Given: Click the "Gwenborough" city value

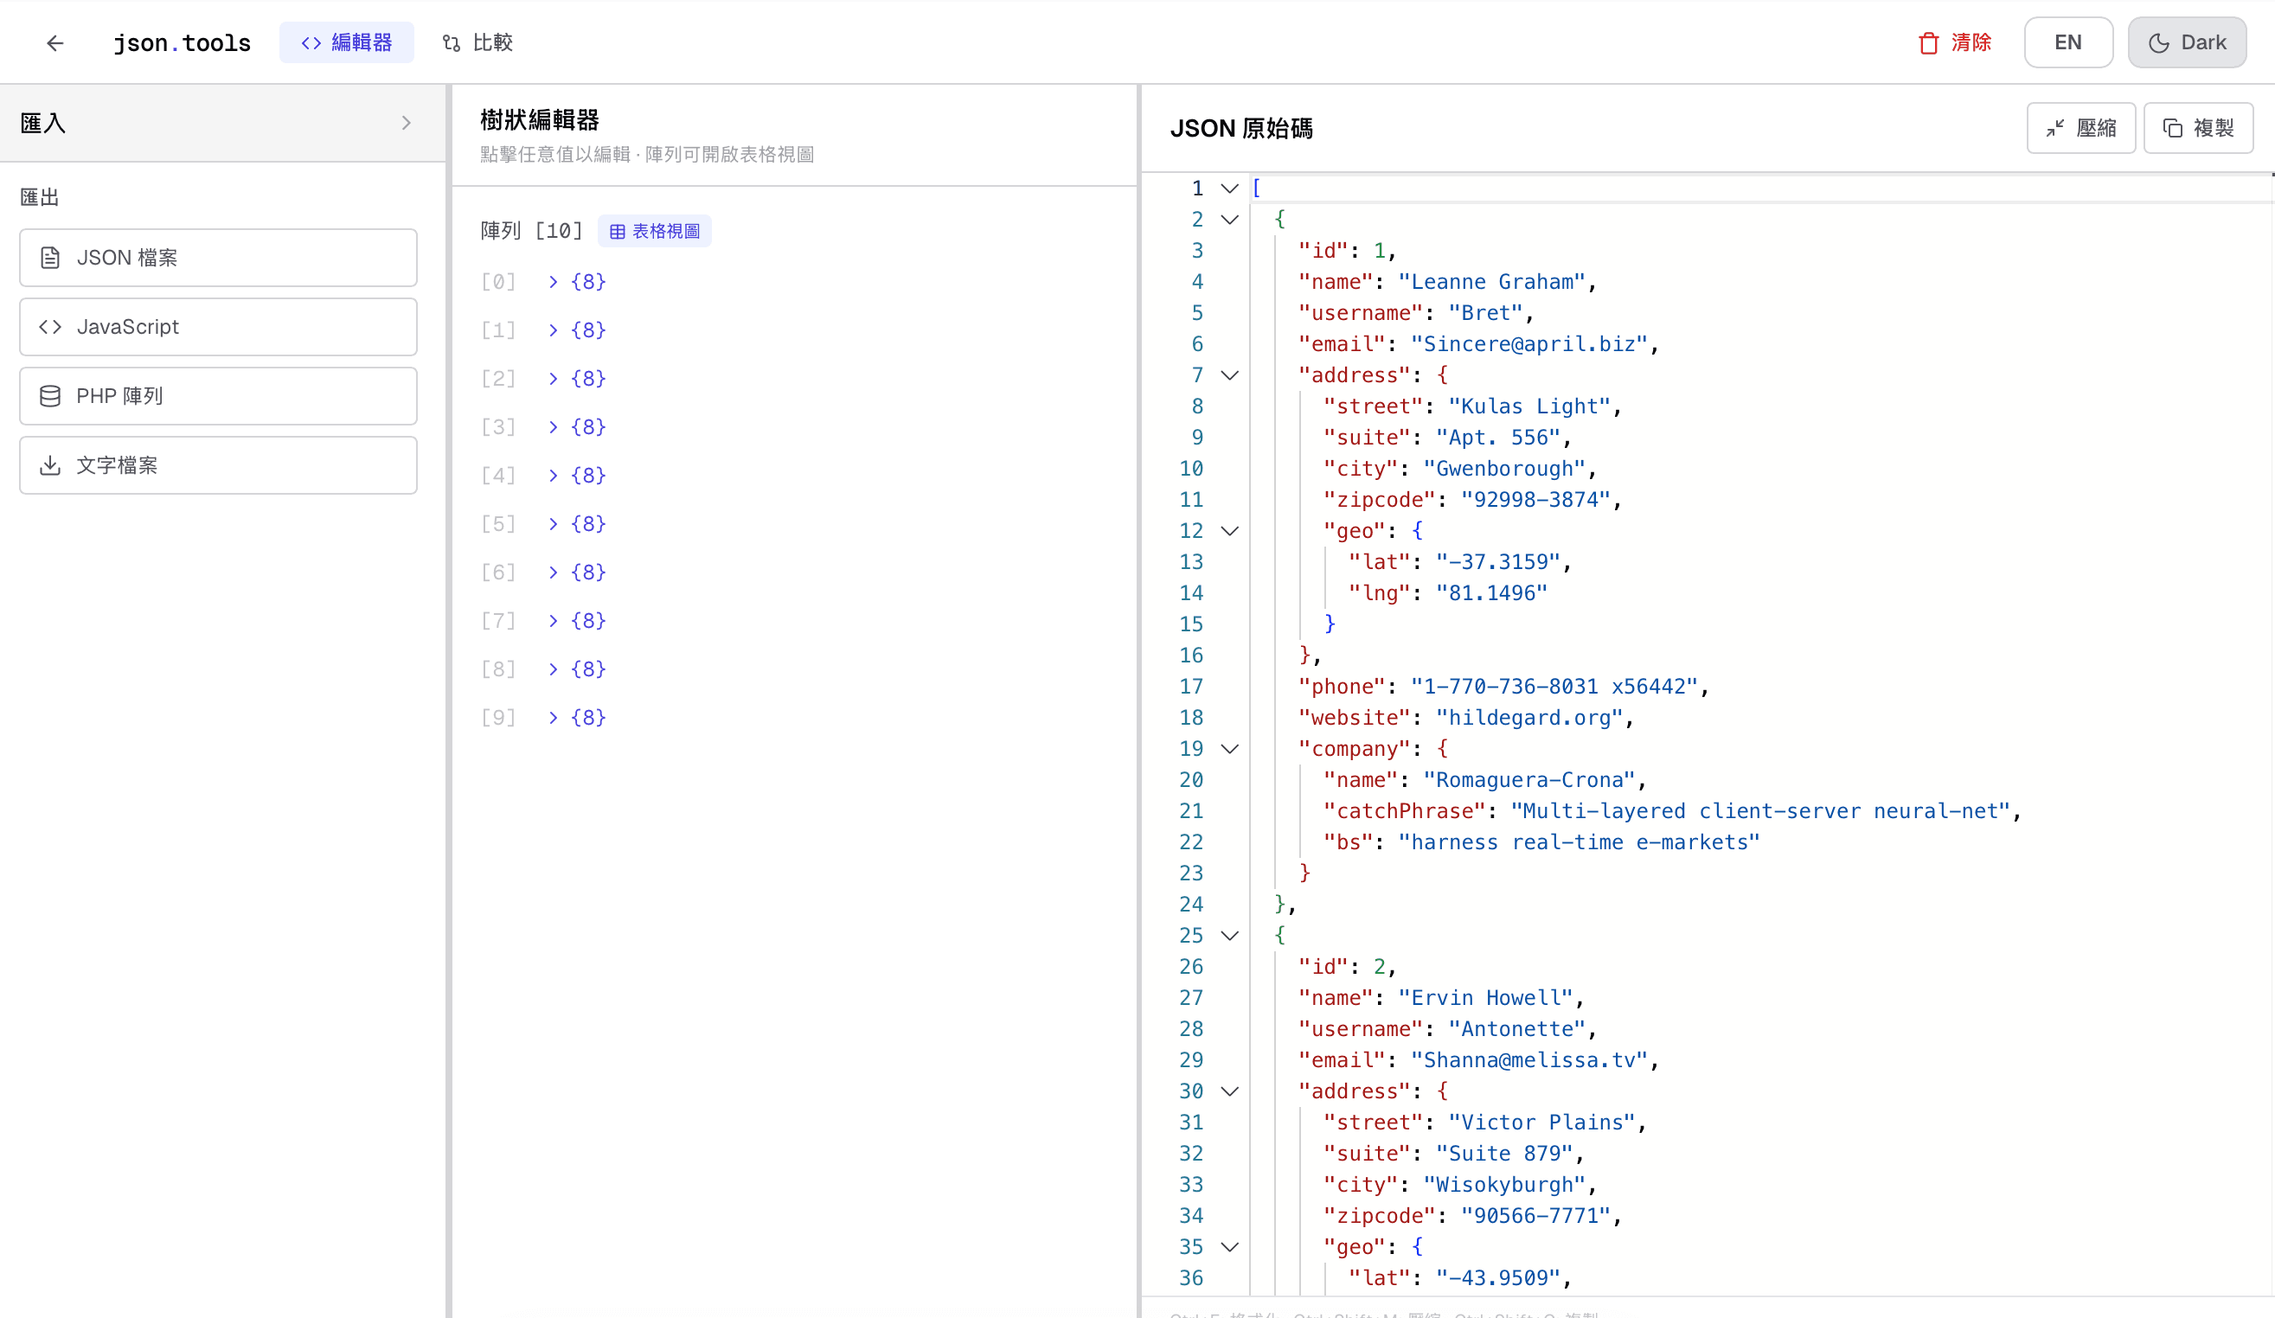Looking at the screenshot, I should tap(1504, 469).
